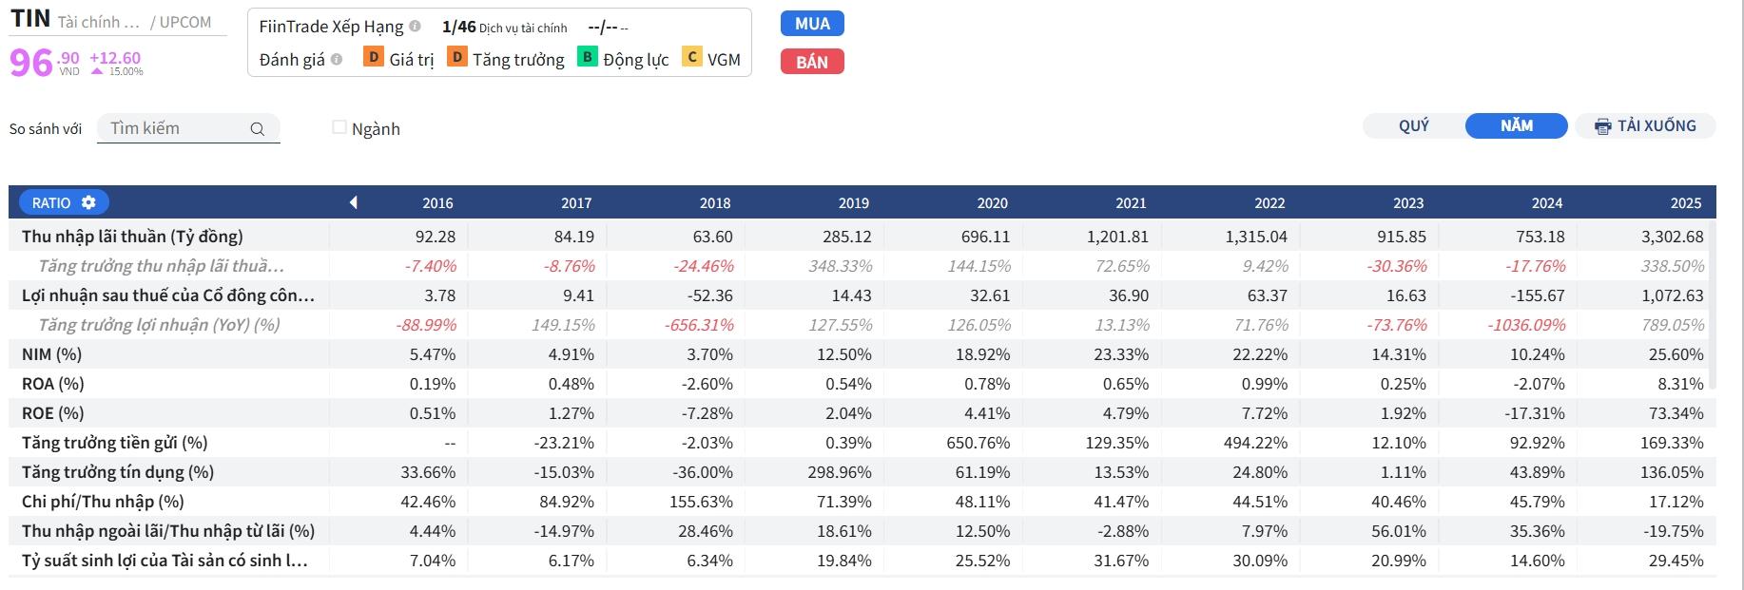
Task: Click the orange D badge for Tăng trưởng
Action: click(456, 58)
